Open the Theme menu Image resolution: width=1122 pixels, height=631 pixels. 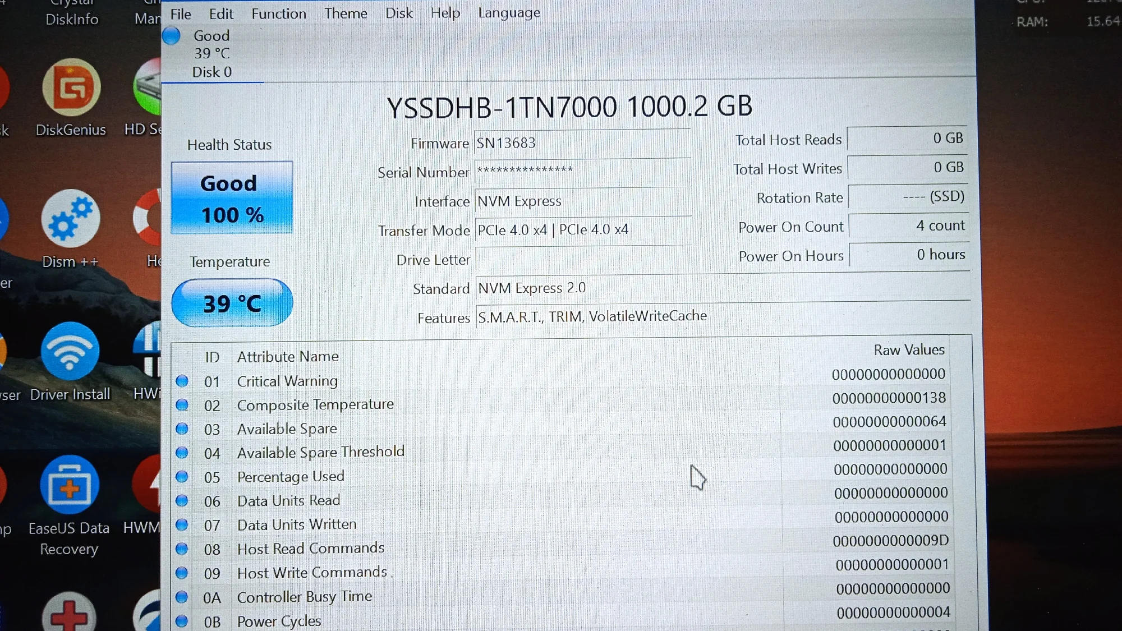pos(346,13)
